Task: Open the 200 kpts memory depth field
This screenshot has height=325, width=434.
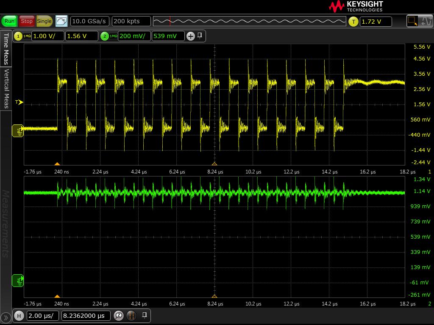Action: pos(131,21)
